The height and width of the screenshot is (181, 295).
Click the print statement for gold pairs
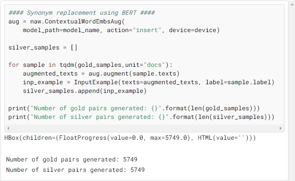pyautogui.click(x=134, y=108)
